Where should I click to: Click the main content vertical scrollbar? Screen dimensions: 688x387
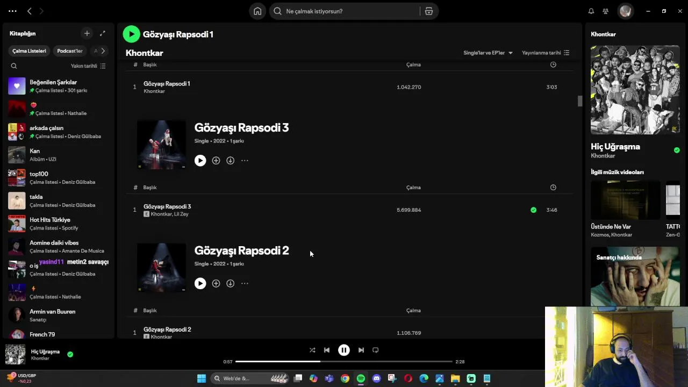580,101
